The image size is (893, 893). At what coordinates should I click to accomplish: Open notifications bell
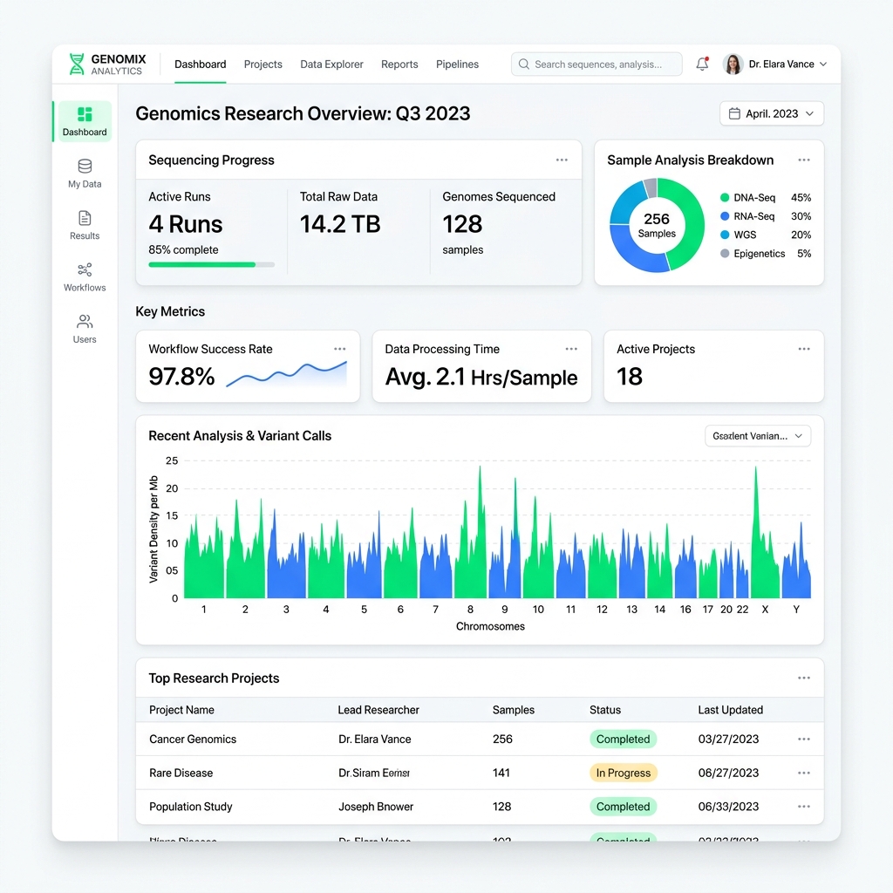click(x=702, y=64)
